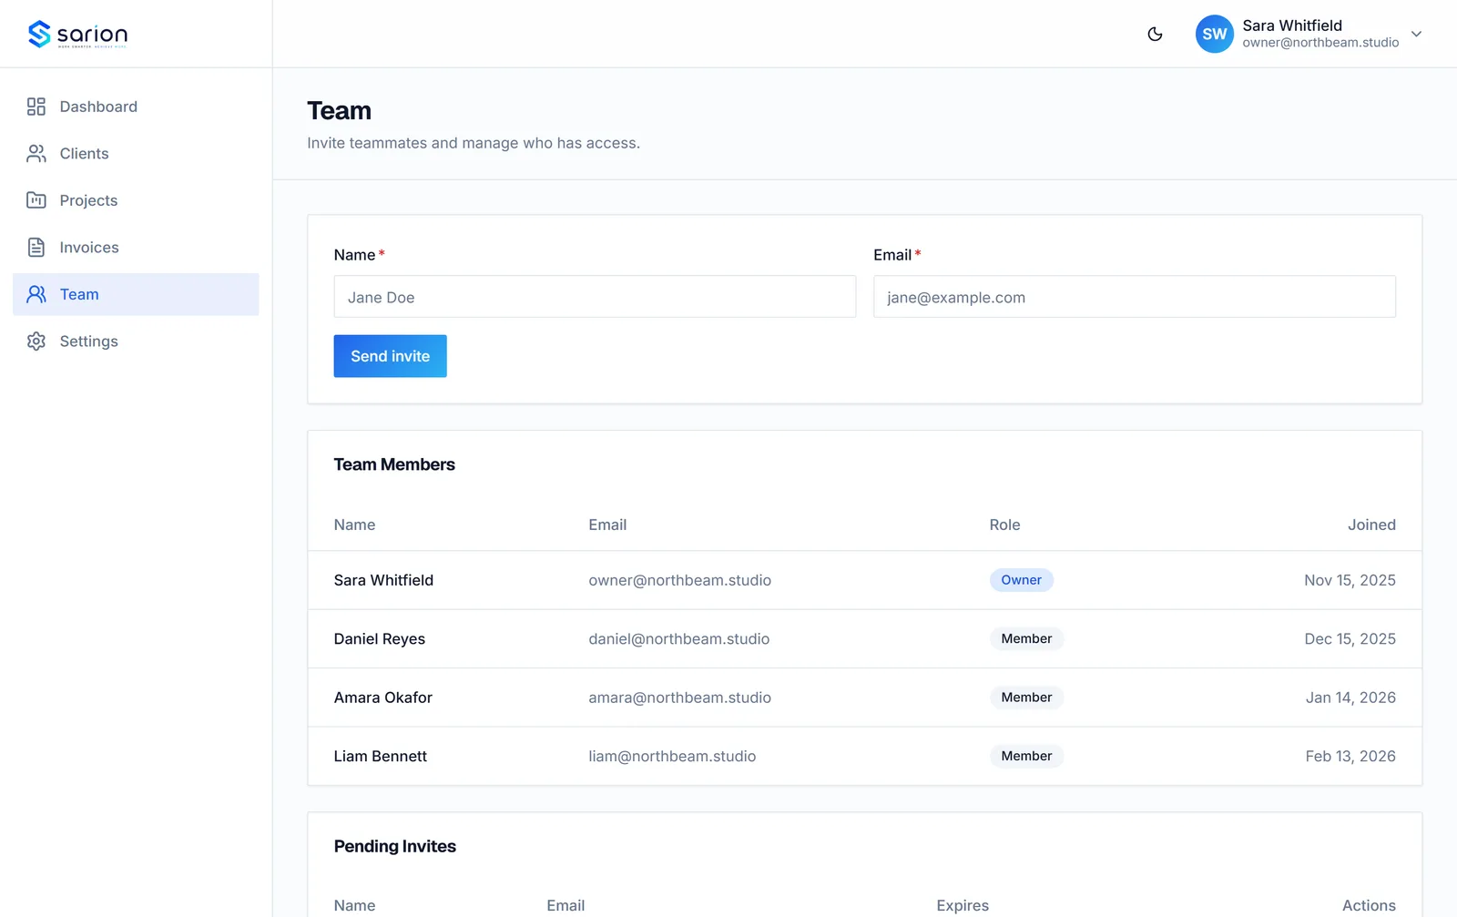Go to Clients page
Screen dimensions: 1457x917
pos(136,154)
